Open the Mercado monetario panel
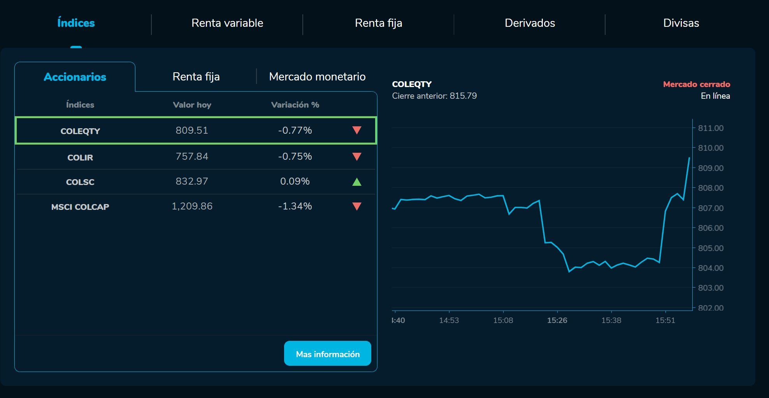769x398 pixels. 316,77
